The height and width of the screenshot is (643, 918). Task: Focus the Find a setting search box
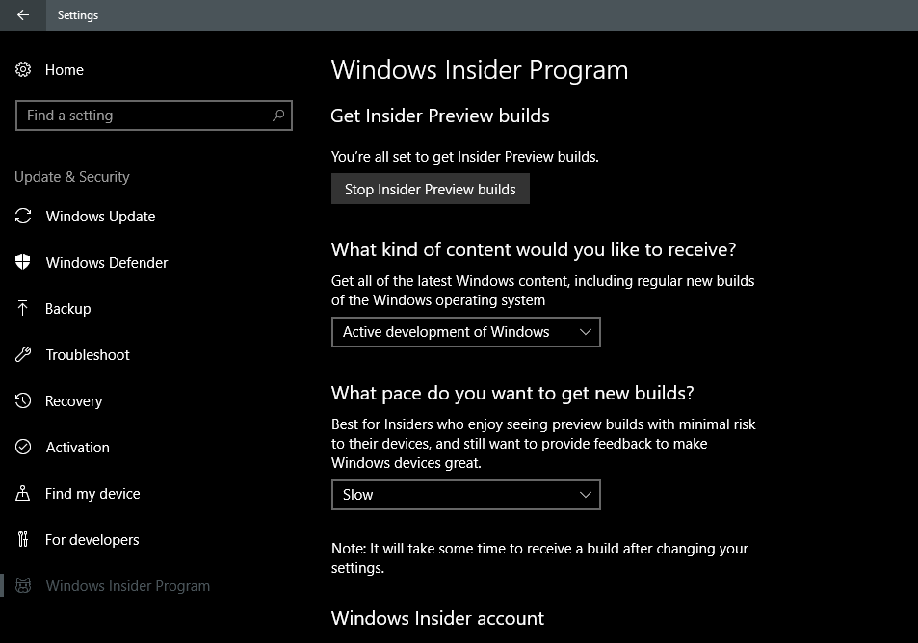(x=154, y=116)
